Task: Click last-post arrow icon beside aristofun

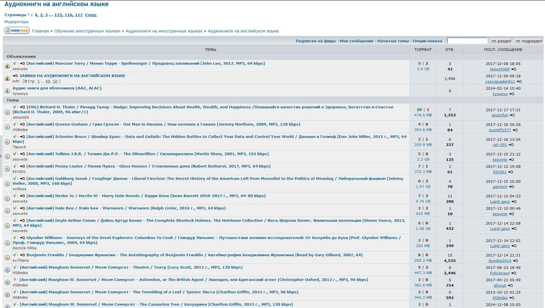Action: tap(512, 115)
